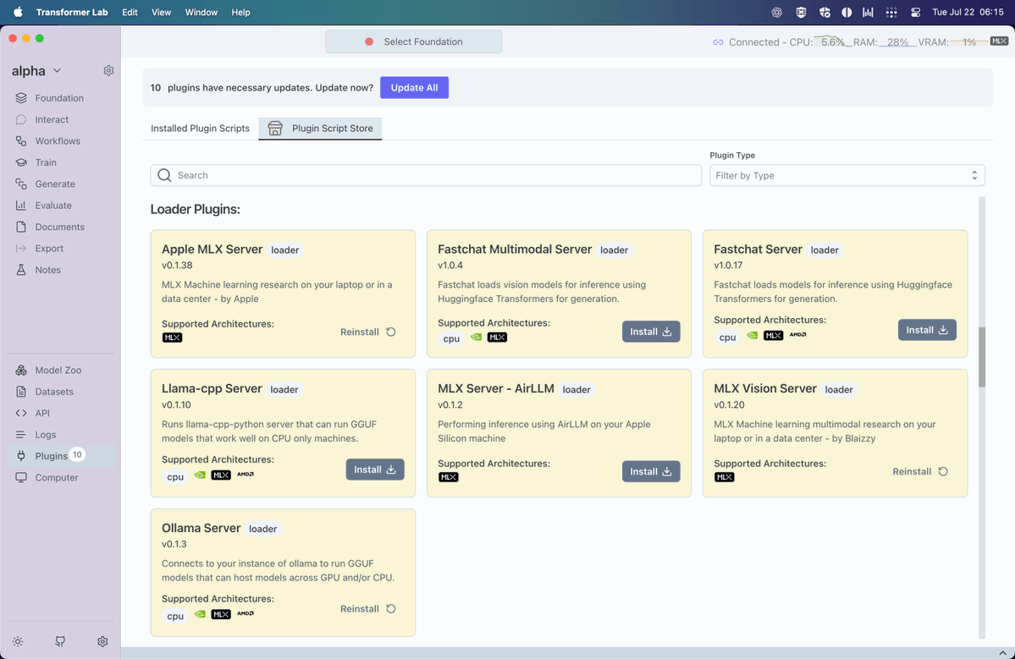The height and width of the screenshot is (659, 1015).
Task: Switch to Installed Plugin Scripts tab
Action: coord(200,128)
